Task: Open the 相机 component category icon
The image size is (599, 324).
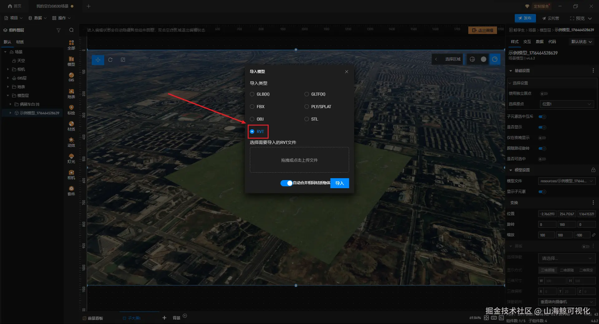Action: click(x=71, y=174)
